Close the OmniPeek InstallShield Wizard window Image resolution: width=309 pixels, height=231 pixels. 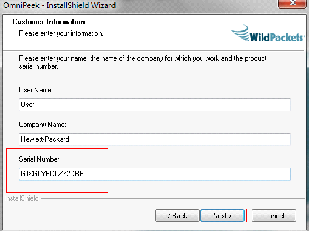[x=292, y=4]
